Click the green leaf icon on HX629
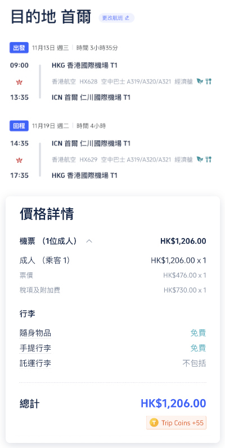 tap(200, 159)
